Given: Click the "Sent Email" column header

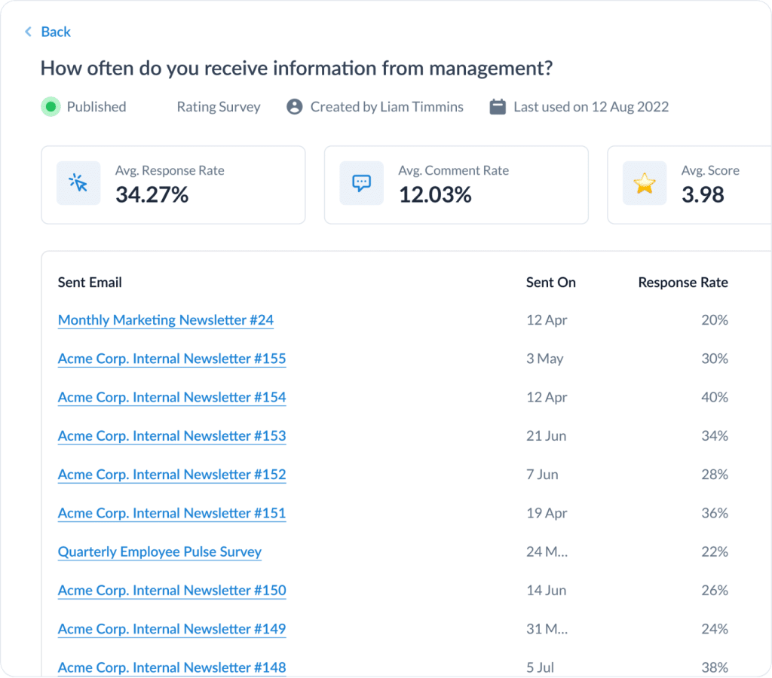Looking at the screenshot, I should click(x=90, y=282).
